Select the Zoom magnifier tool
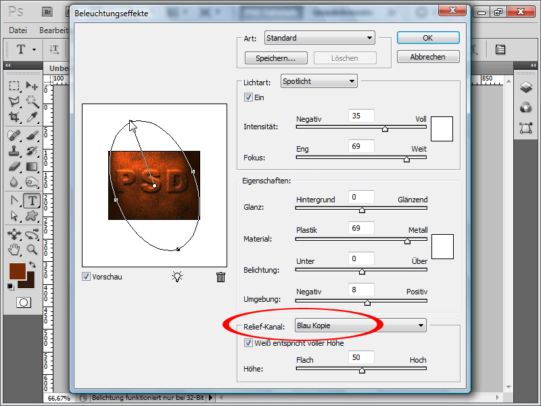This screenshot has height=406, width=541. [32, 249]
